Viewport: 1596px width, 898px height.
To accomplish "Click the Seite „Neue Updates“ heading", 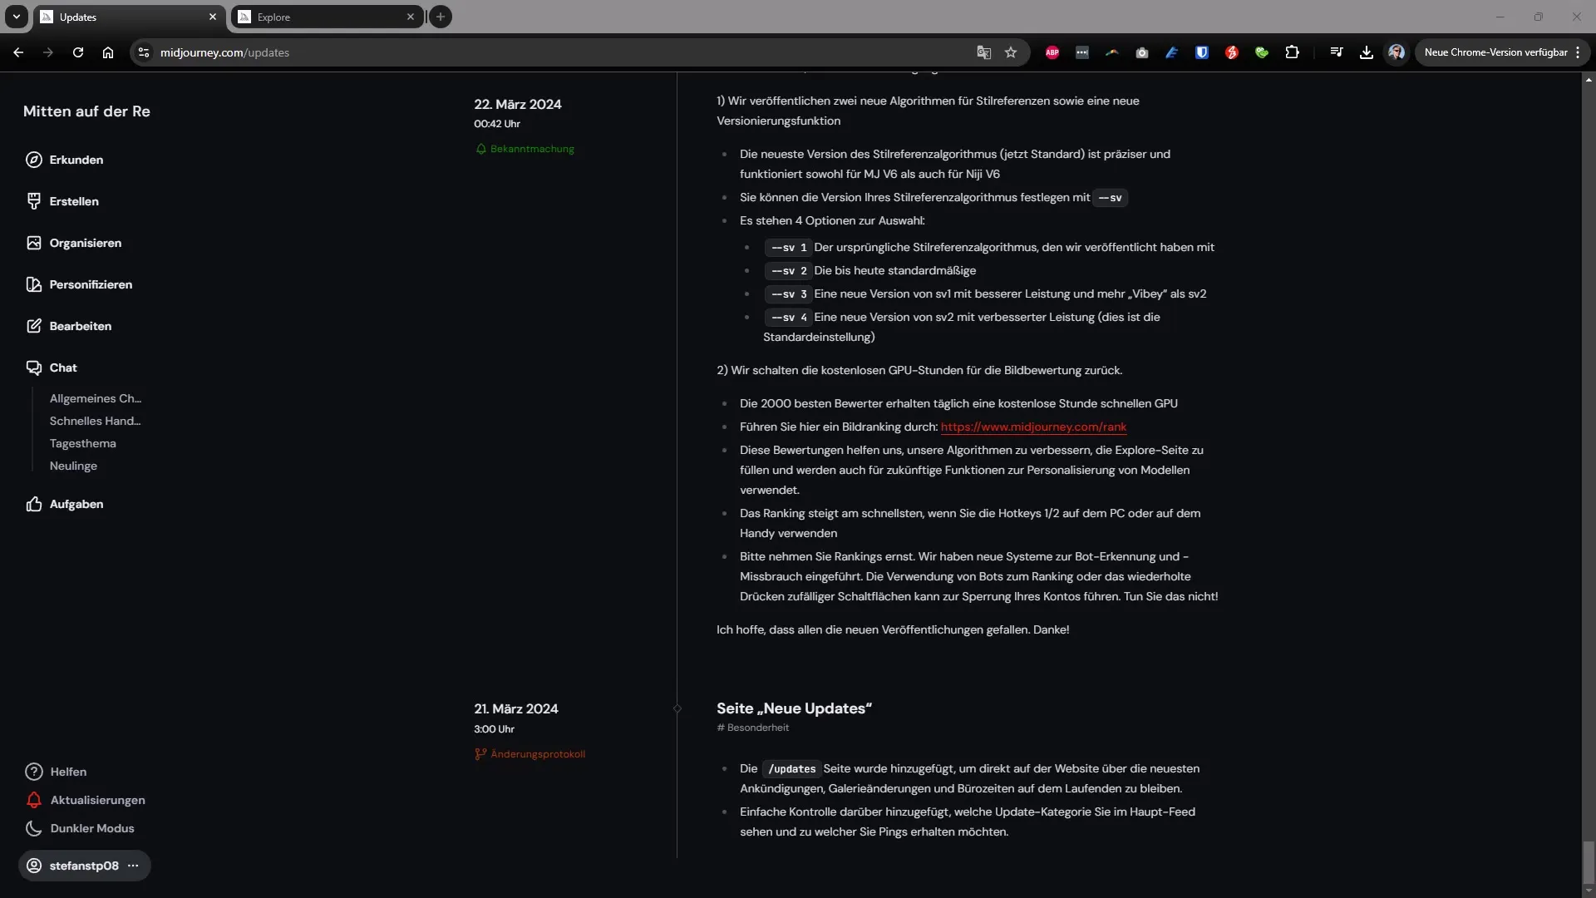I will coord(794,708).
